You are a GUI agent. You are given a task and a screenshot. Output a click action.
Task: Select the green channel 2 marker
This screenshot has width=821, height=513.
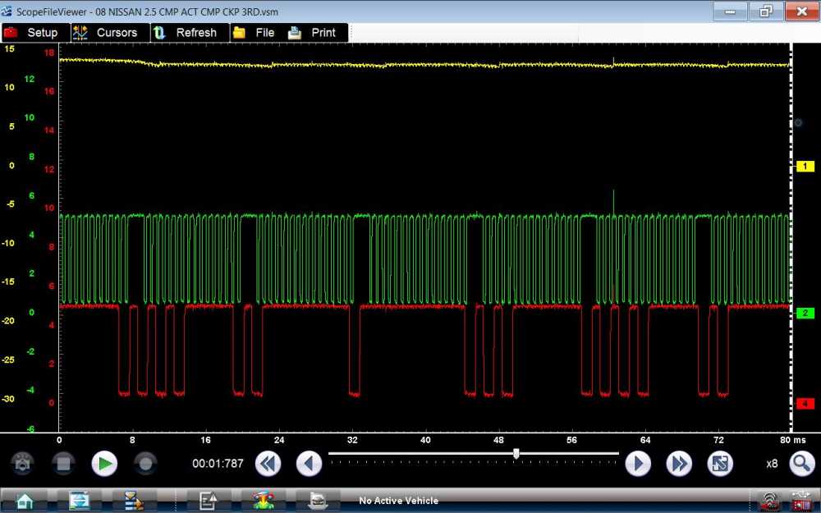805,313
